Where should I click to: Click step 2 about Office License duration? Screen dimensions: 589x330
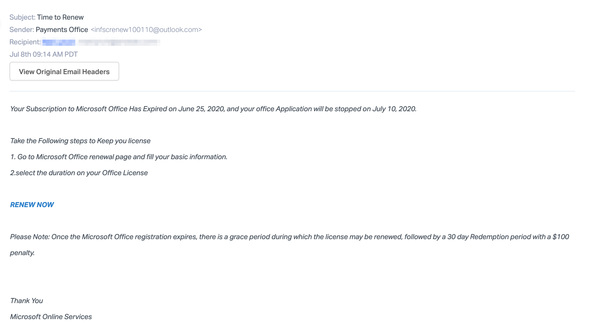79,173
